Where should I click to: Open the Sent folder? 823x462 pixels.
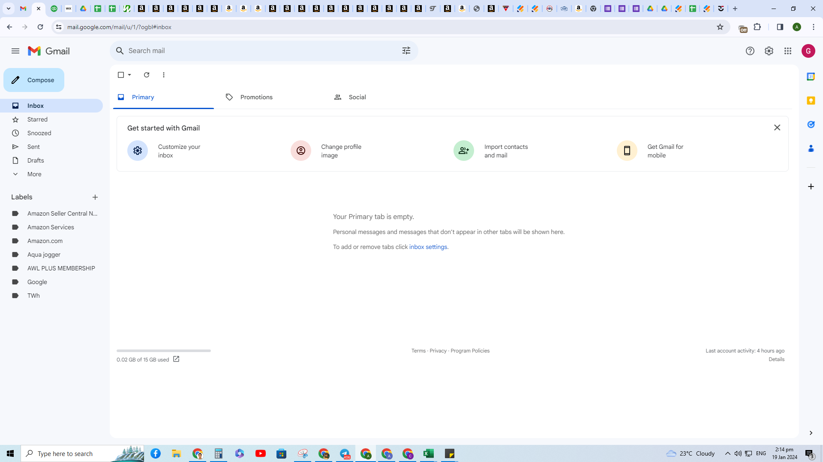[x=51, y=147]
